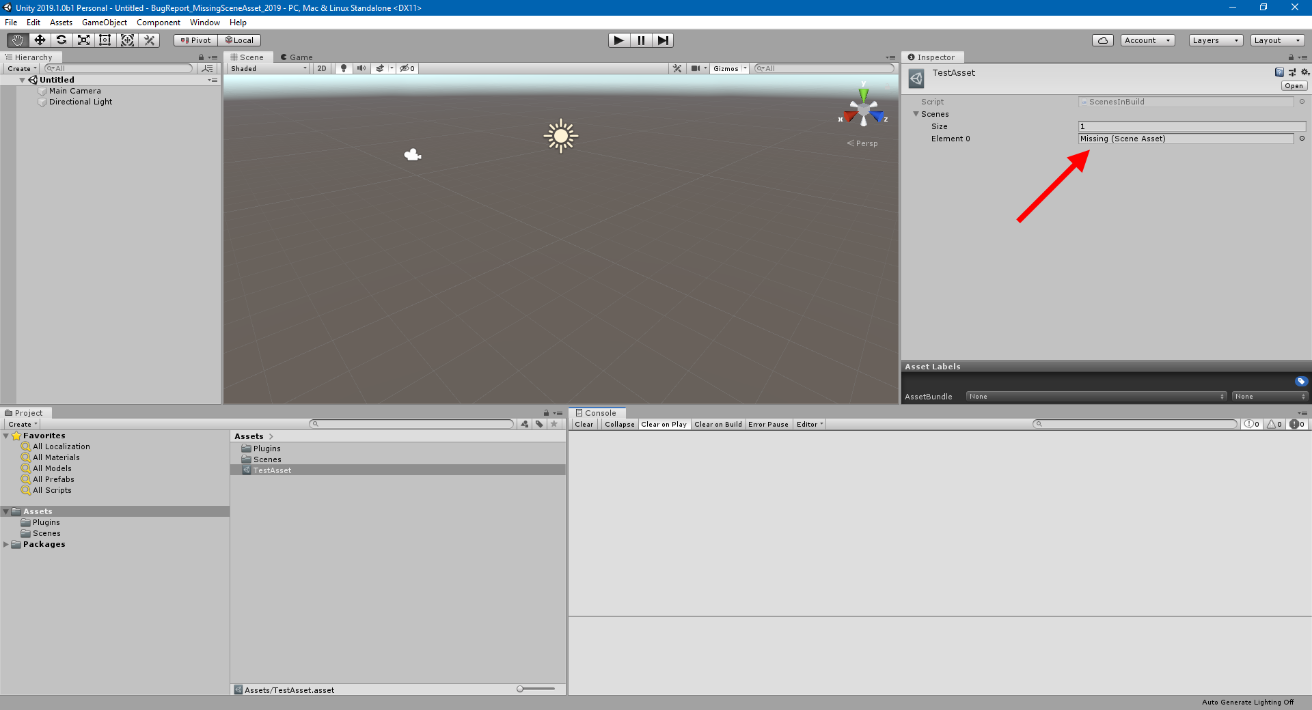Toggle 2D view mode in Scene view
Screen dimensions: 1312x710
(x=321, y=68)
